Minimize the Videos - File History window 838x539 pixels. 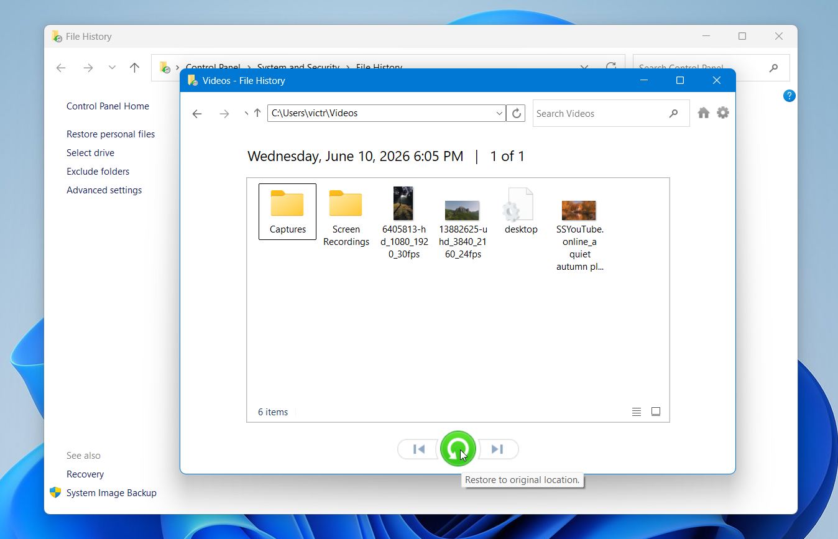tap(644, 80)
